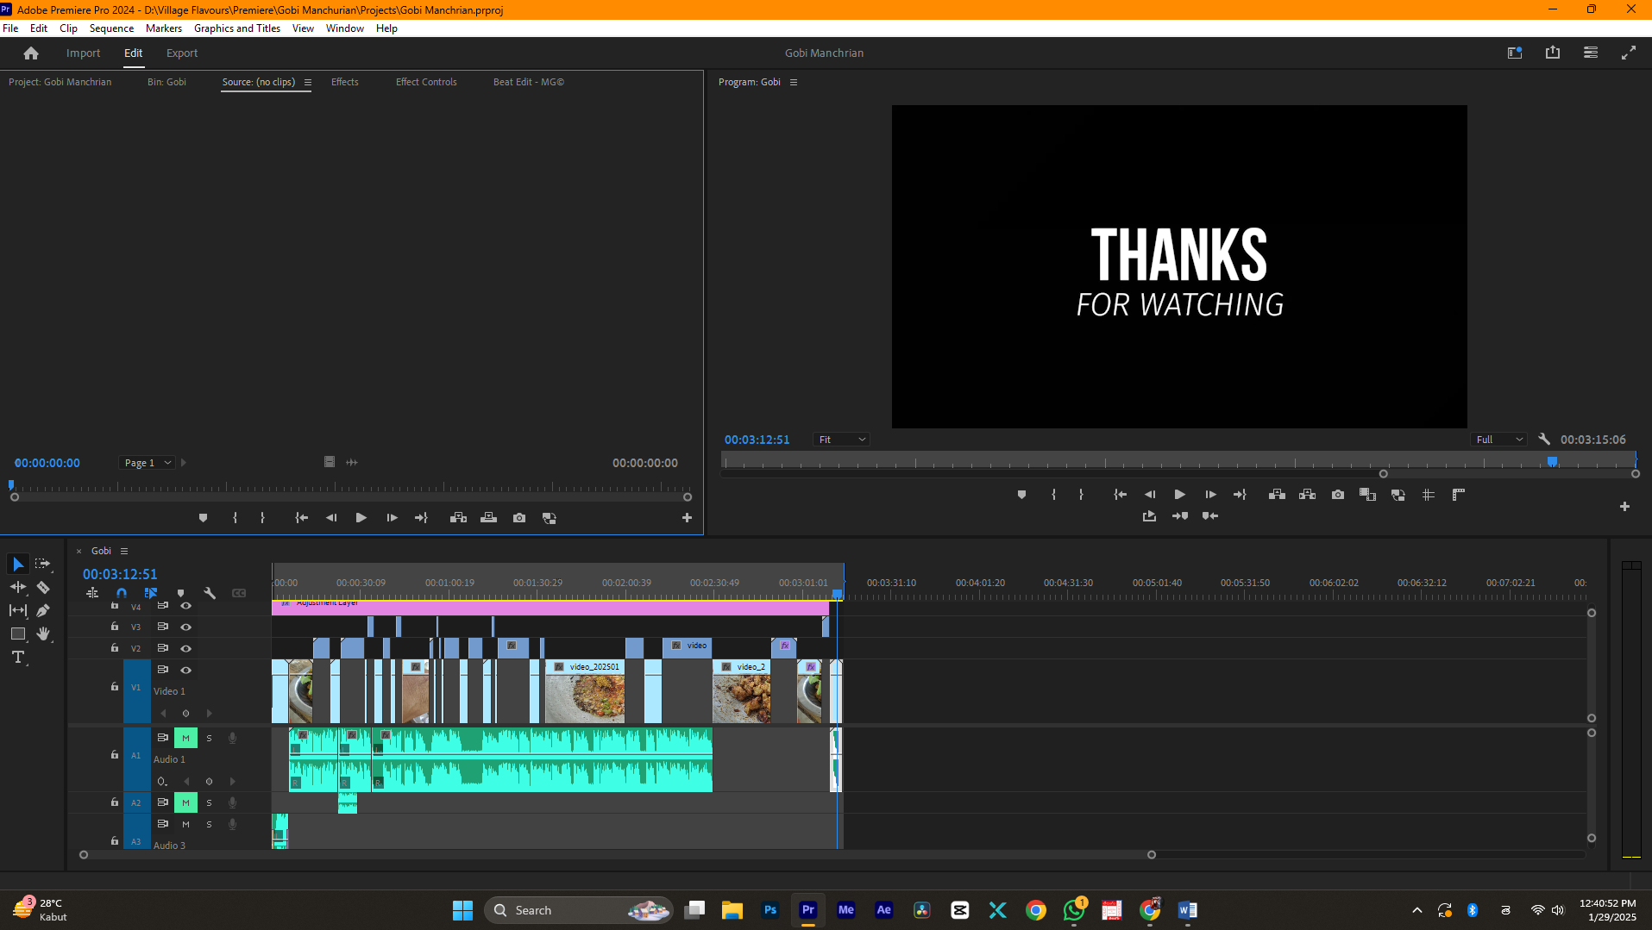This screenshot has height=930, width=1652.
Task: Open Program monitor button editor plus
Action: pyautogui.click(x=1624, y=507)
